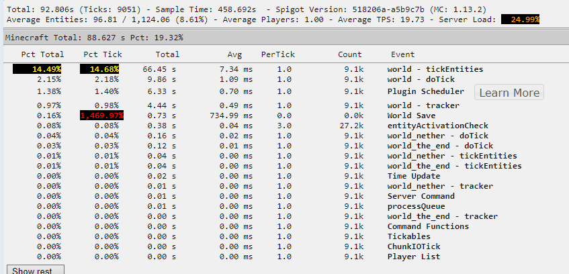Viewport: 569px width, 274px height.
Task: Select the 'world - tickEntities' event
Action: point(435,69)
